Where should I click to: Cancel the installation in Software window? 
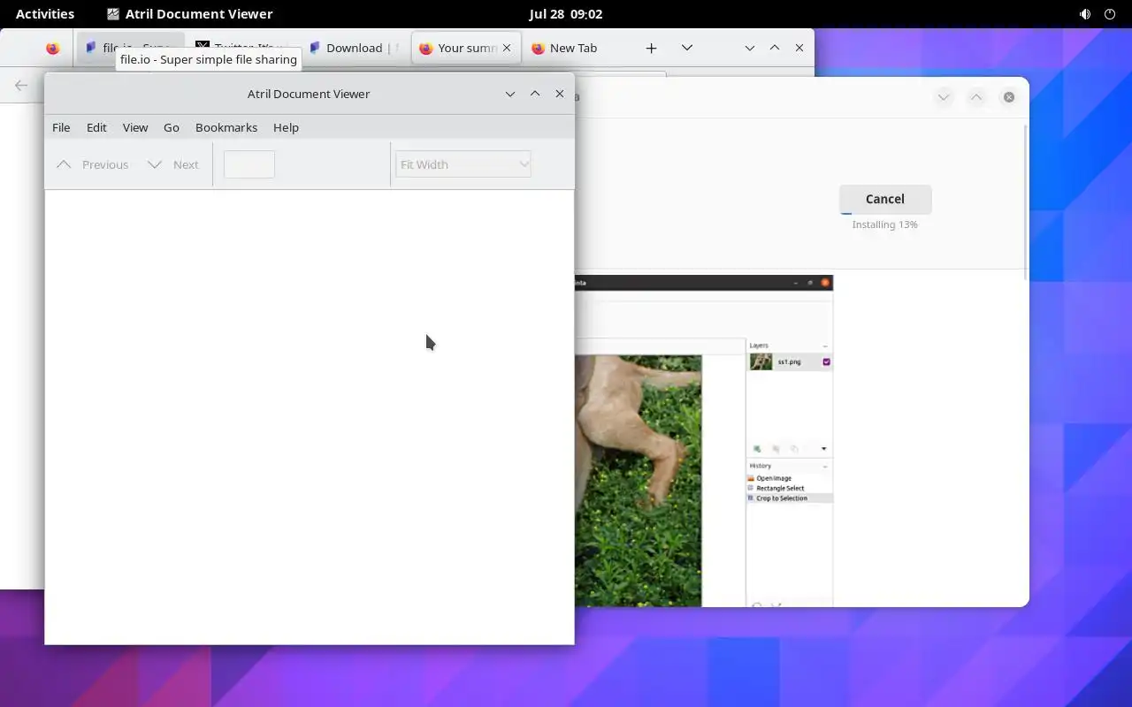(x=885, y=199)
